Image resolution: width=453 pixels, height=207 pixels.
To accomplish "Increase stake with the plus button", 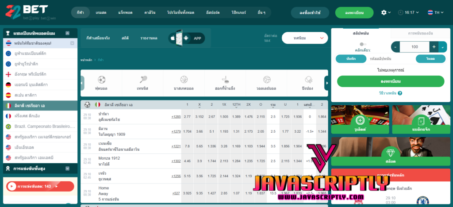I will click(x=434, y=47).
